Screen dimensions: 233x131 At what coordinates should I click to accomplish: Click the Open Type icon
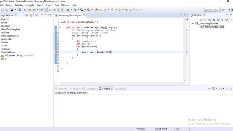(96, 10)
